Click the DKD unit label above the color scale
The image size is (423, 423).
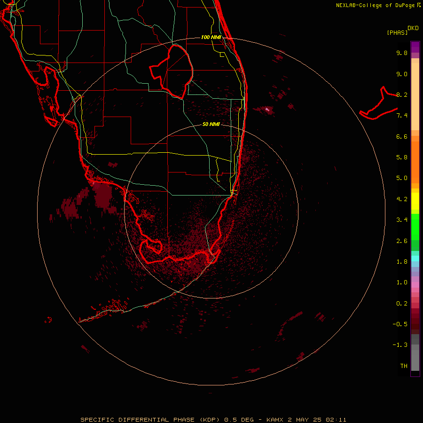413,28
